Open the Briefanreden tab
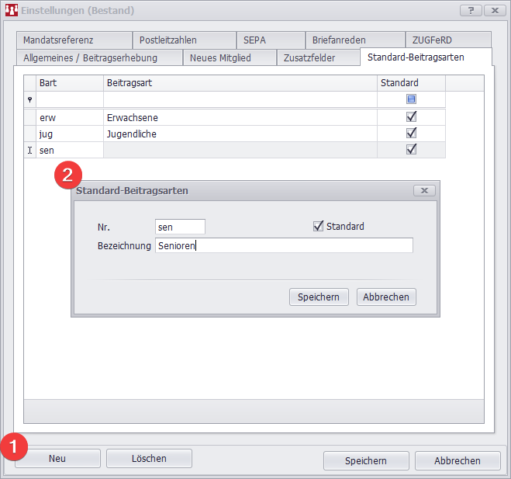The width and height of the screenshot is (511, 479). pyautogui.click(x=339, y=40)
